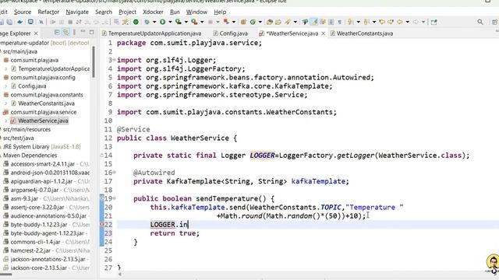Viewport: 499px width, 280px height.
Task: Open the Source menu
Action: pos(23,12)
